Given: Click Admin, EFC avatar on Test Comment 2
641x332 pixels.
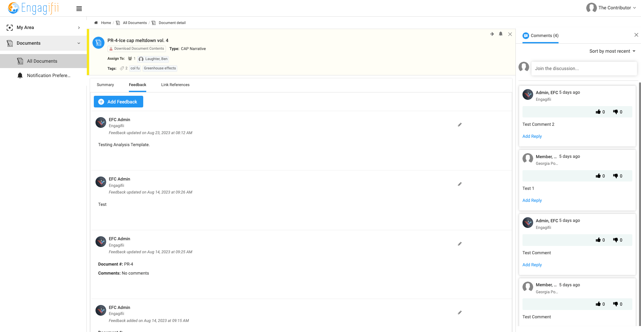Looking at the screenshot, I should pyautogui.click(x=528, y=94).
